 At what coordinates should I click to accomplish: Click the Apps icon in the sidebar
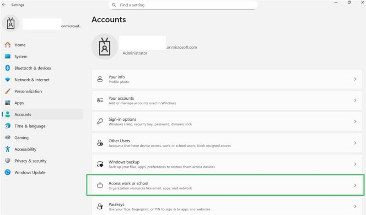pyautogui.click(x=8, y=103)
